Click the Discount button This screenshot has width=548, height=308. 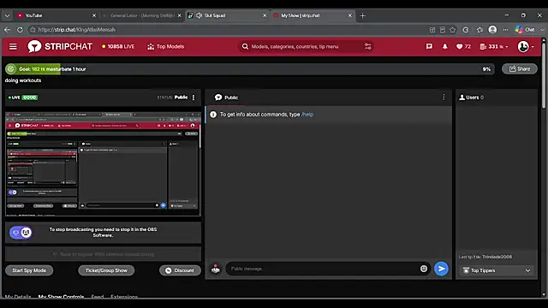pos(180,270)
